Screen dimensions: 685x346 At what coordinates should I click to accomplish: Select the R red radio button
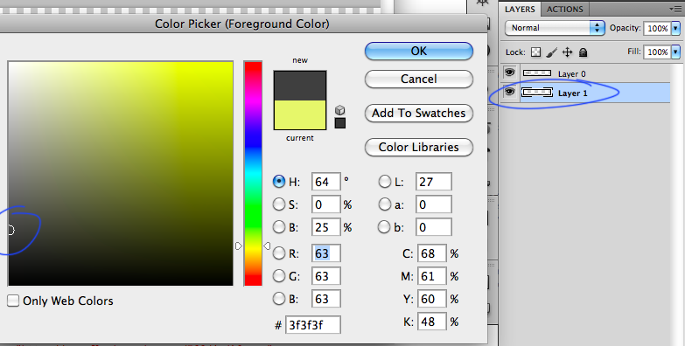(279, 253)
